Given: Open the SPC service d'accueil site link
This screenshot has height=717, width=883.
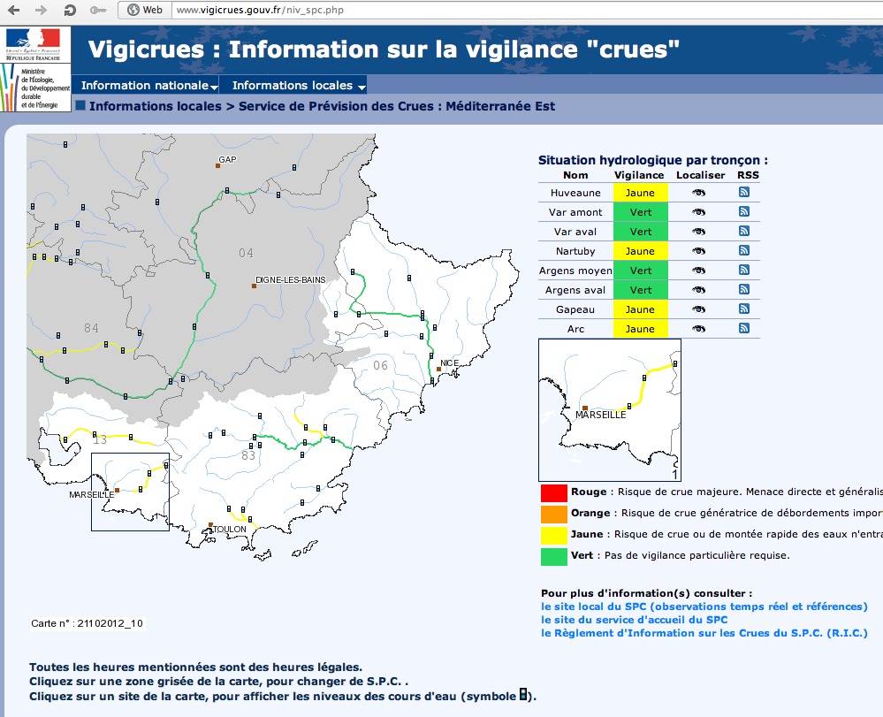Looking at the screenshot, I should click(634, 620).
